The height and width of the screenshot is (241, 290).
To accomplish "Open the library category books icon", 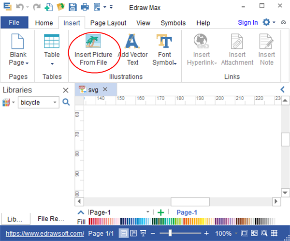I will click(6, 102).
